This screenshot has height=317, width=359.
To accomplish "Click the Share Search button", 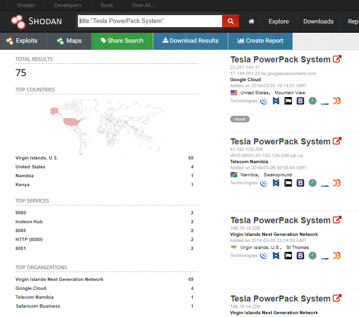I will tap(122, 41).
